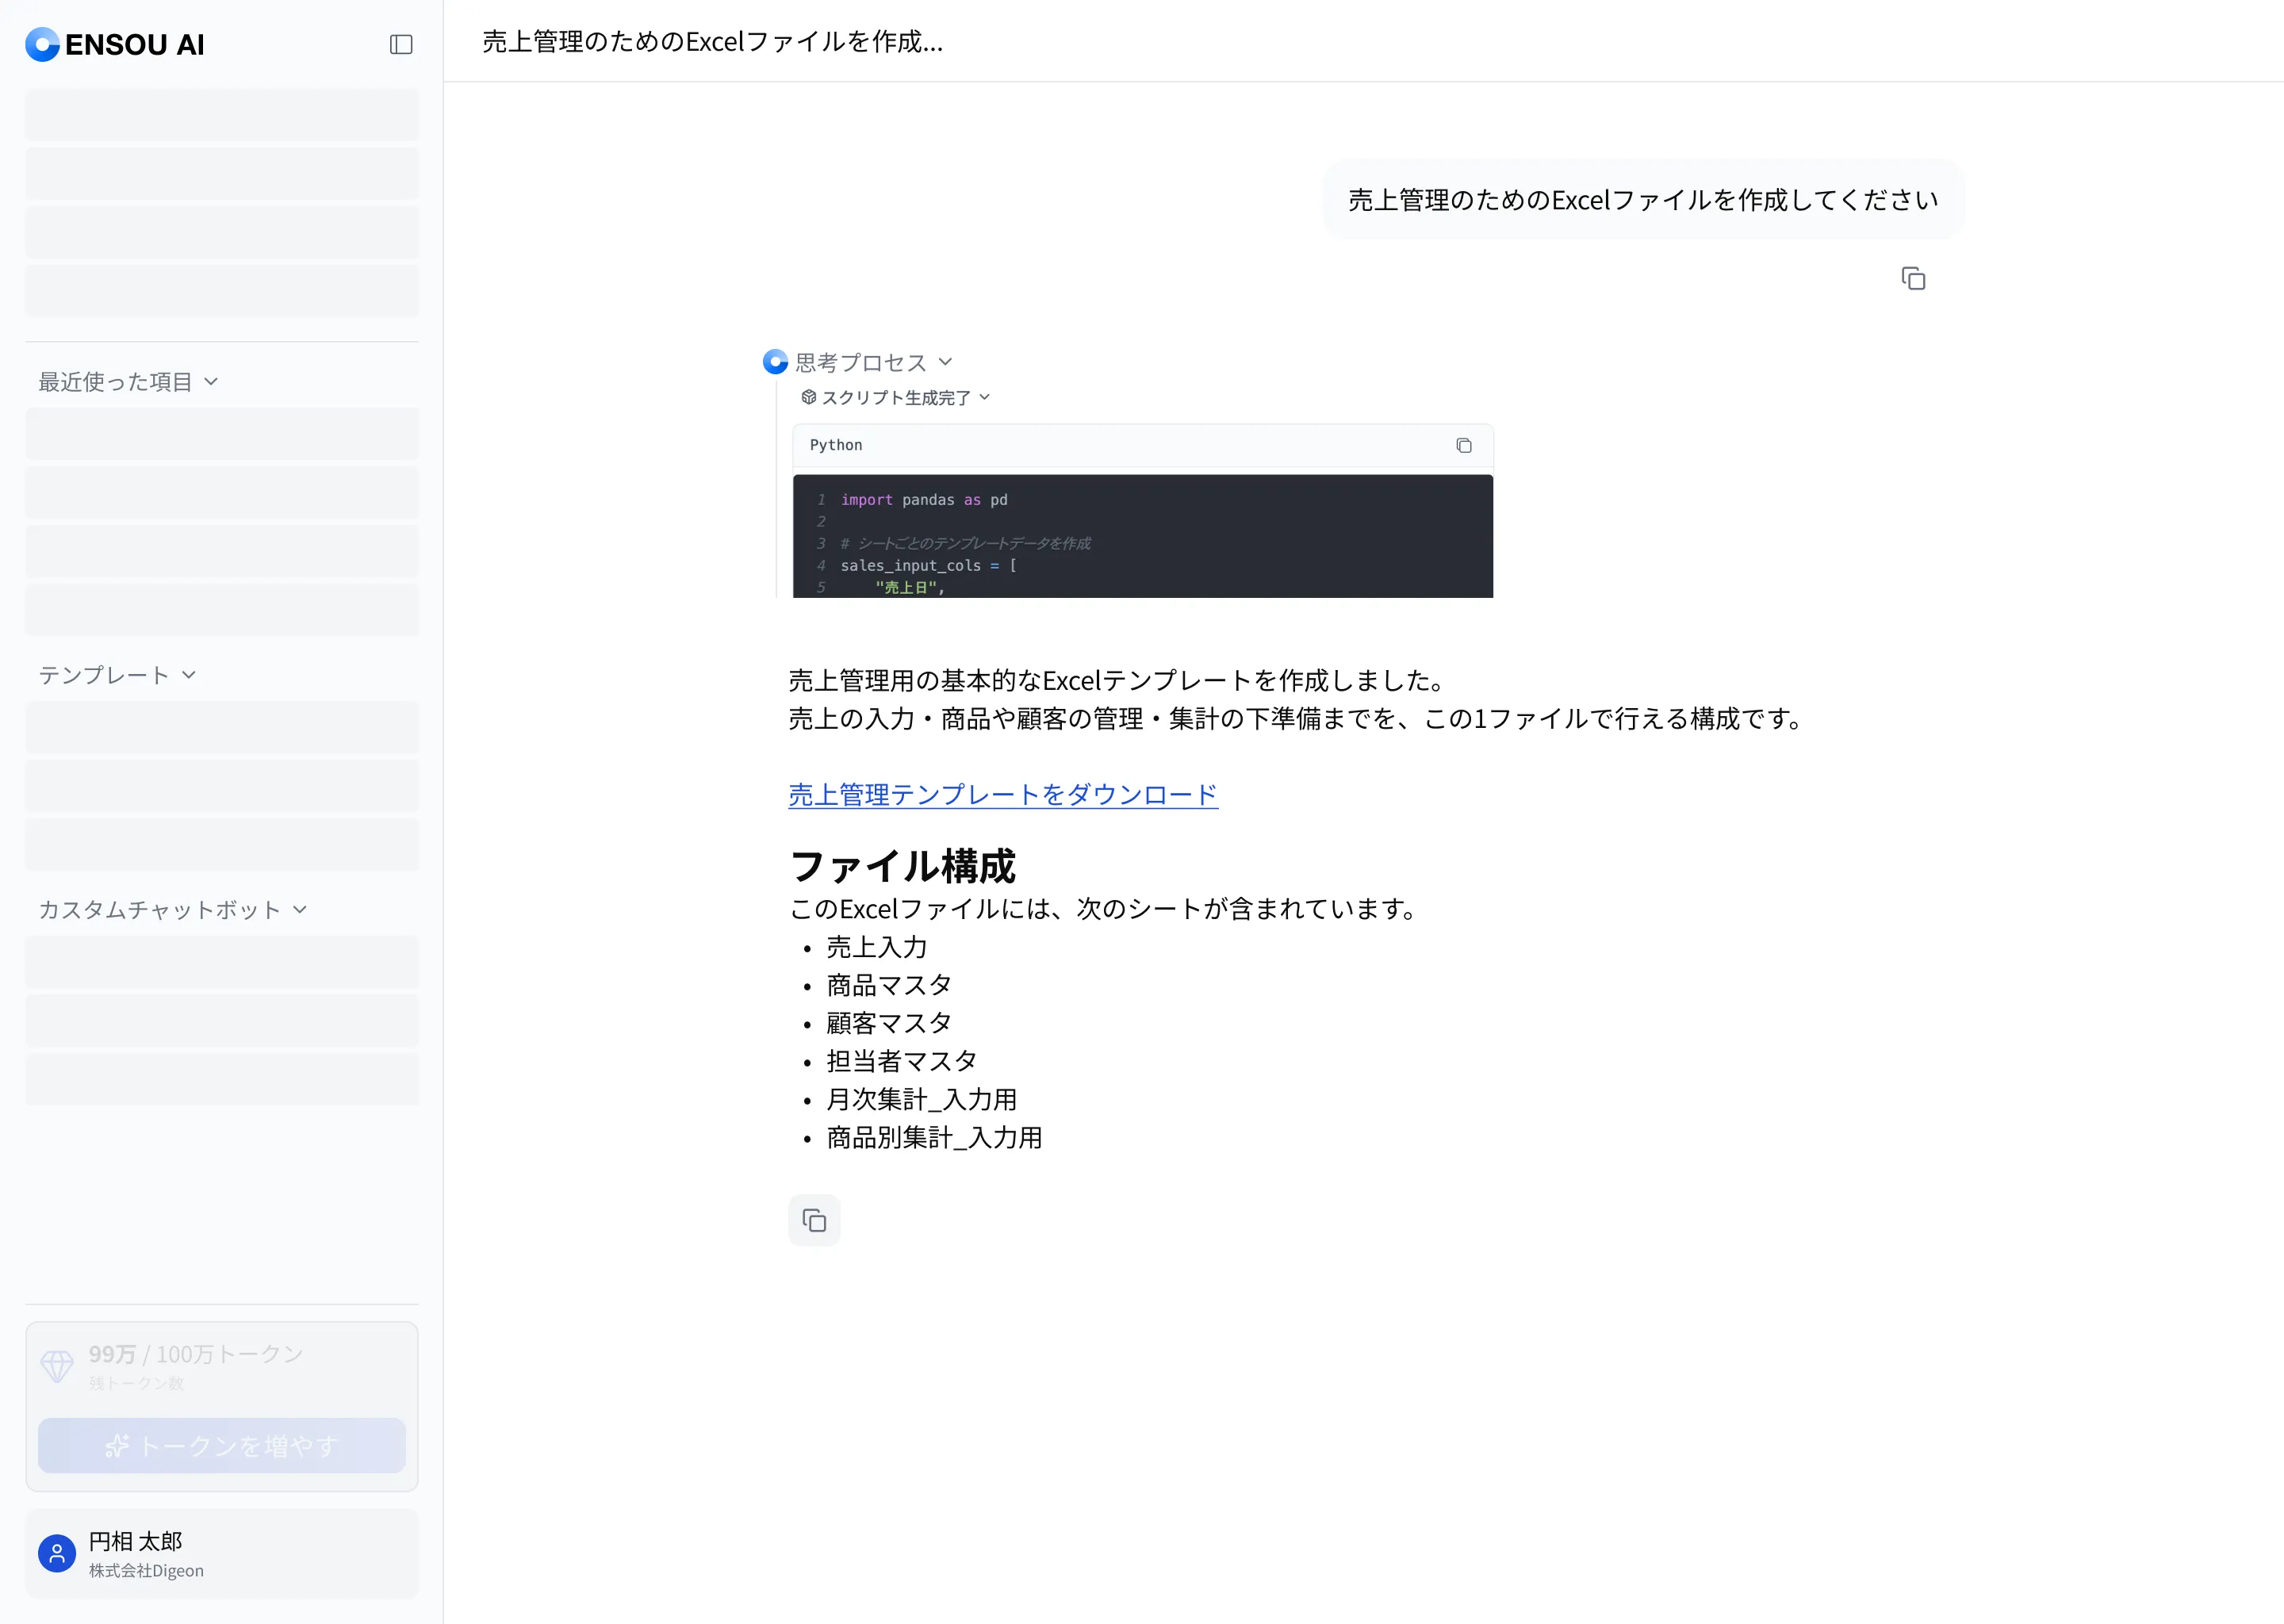Click the chat title in header

(712, 42)
